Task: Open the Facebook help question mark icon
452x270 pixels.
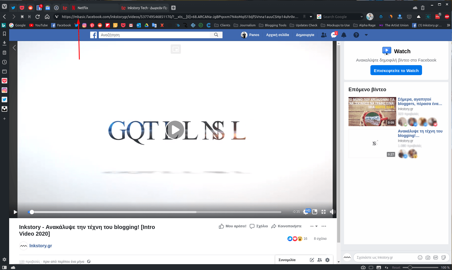Action: pyautogui.click(x=356, y=35)
